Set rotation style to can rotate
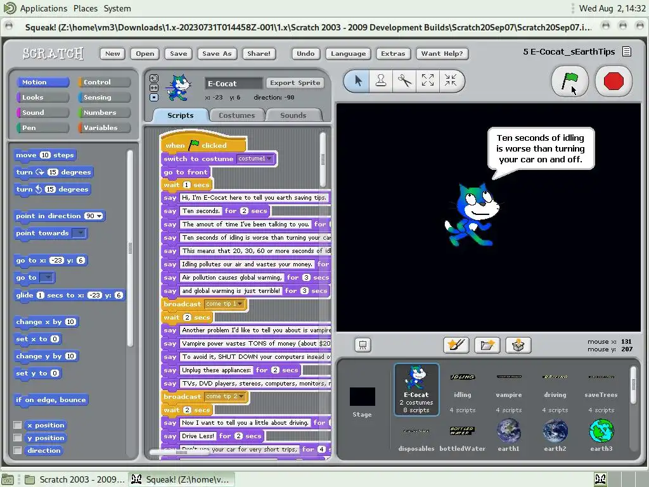This screenshot has height=487, width=649. pyautogui.click(x=153, y=78)
